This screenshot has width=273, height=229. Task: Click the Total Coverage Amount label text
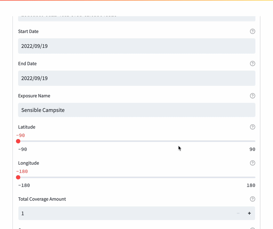click(x=42, y=199)
